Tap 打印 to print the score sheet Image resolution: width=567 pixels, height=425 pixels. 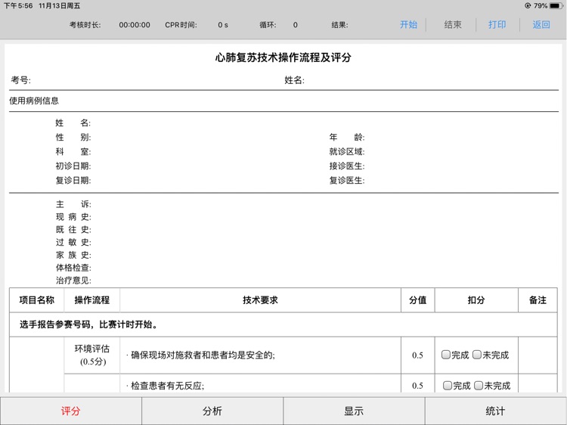point(497,25)
